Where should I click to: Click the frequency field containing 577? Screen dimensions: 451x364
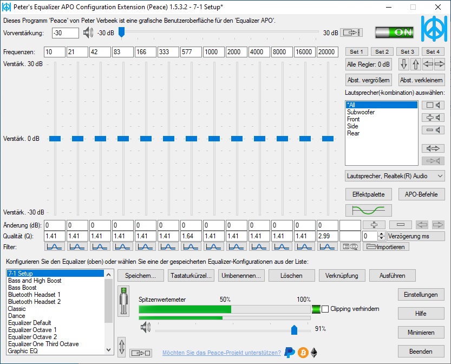click(191, 52)
